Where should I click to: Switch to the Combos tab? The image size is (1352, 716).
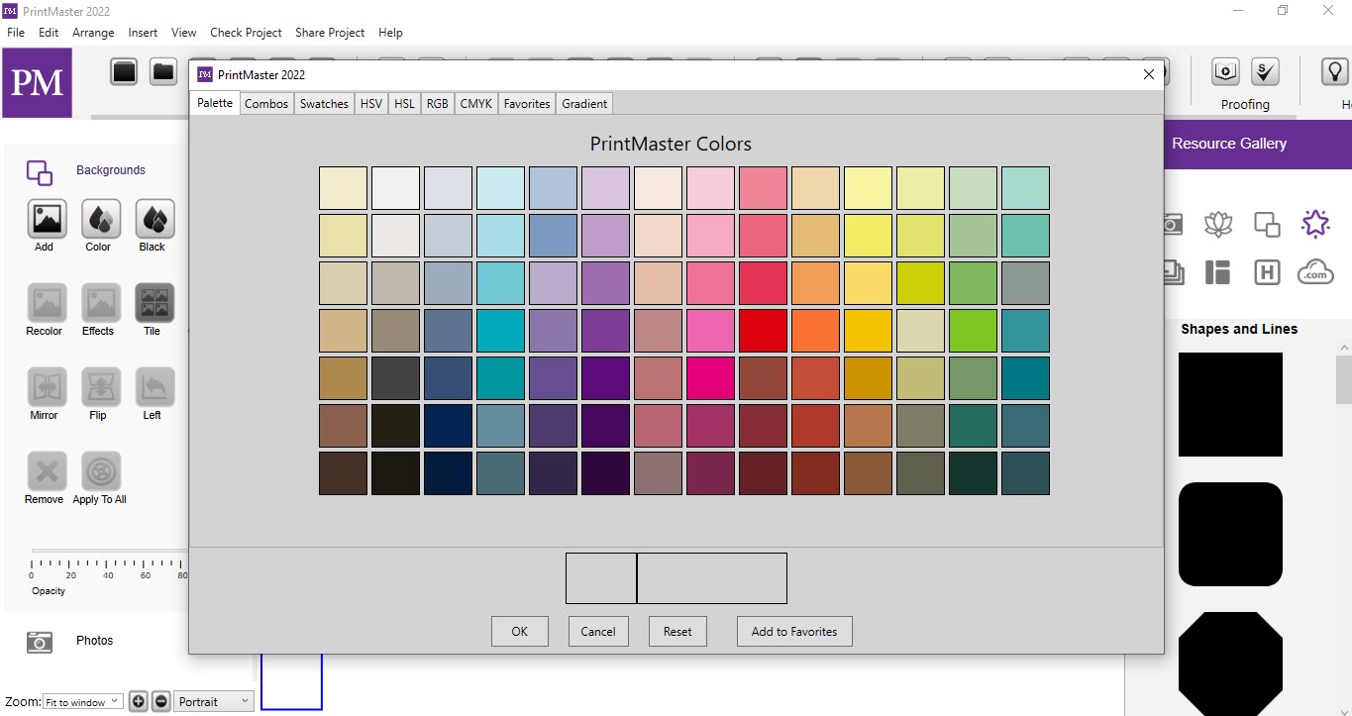click(x=266, y=103)
